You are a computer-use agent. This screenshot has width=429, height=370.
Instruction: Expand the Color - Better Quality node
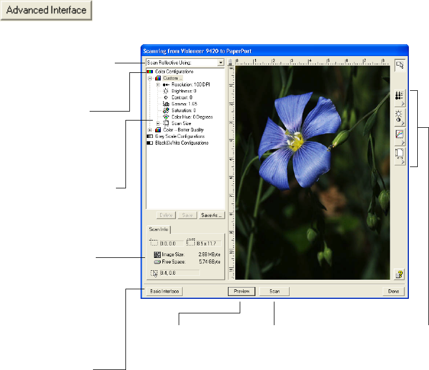pos(150,129)
